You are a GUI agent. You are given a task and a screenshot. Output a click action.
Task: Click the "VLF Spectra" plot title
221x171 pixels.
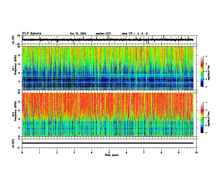click(x=32, y=33)
